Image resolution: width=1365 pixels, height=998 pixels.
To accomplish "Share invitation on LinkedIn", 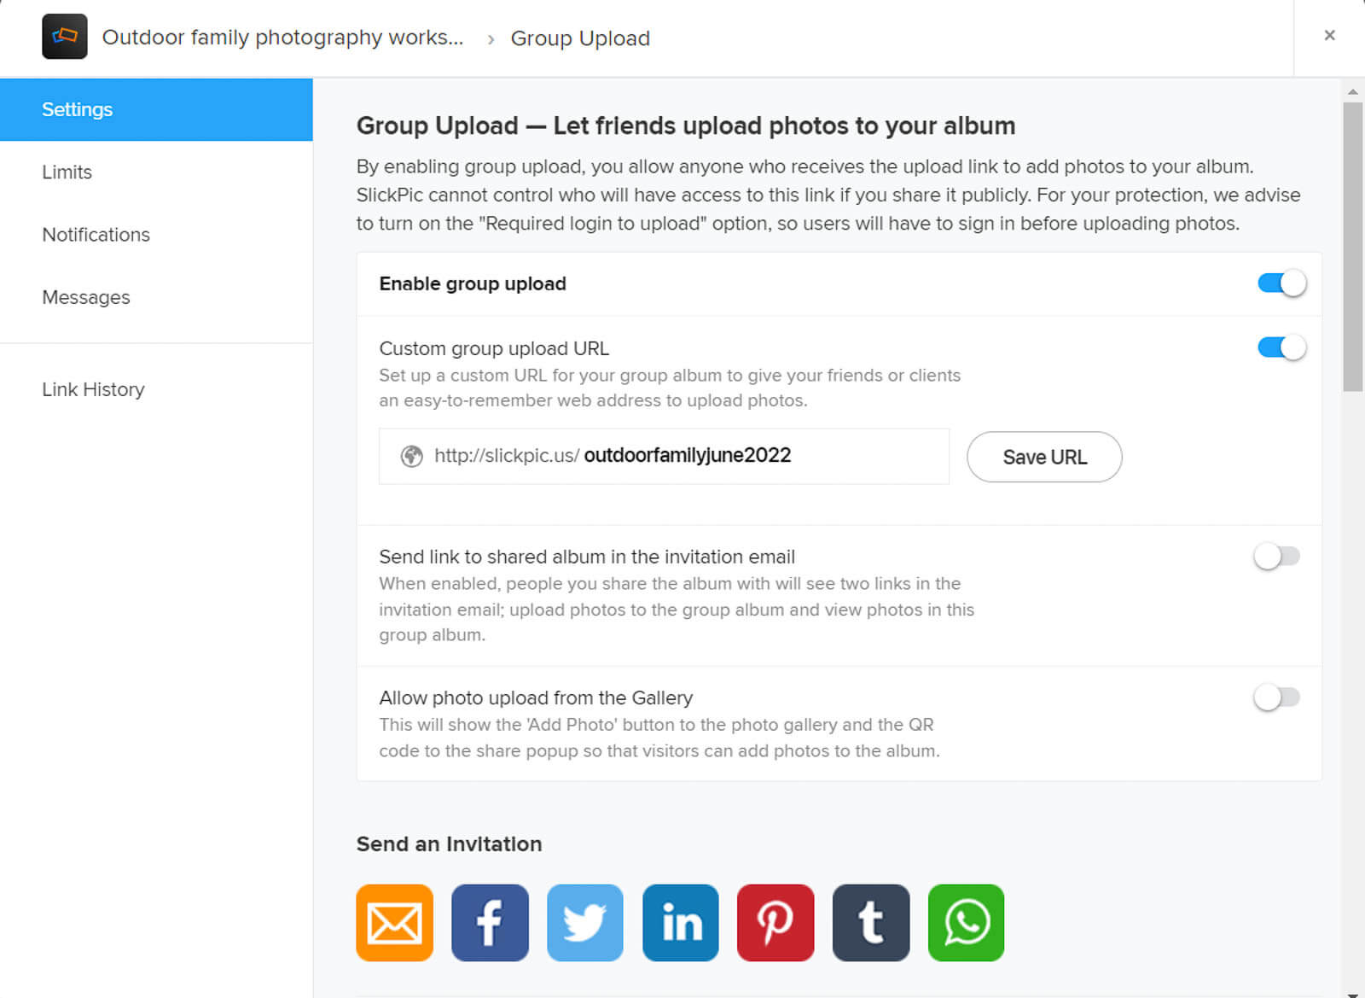I will pos(680,922).
